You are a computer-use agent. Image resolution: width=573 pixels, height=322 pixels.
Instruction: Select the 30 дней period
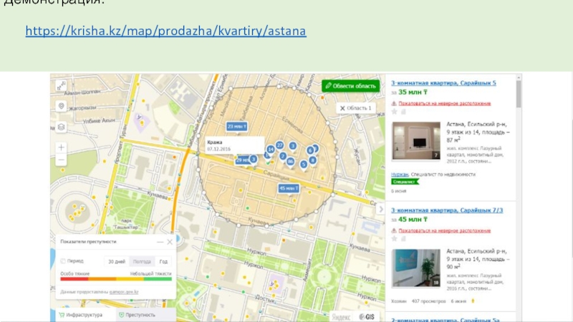point(117,261)
